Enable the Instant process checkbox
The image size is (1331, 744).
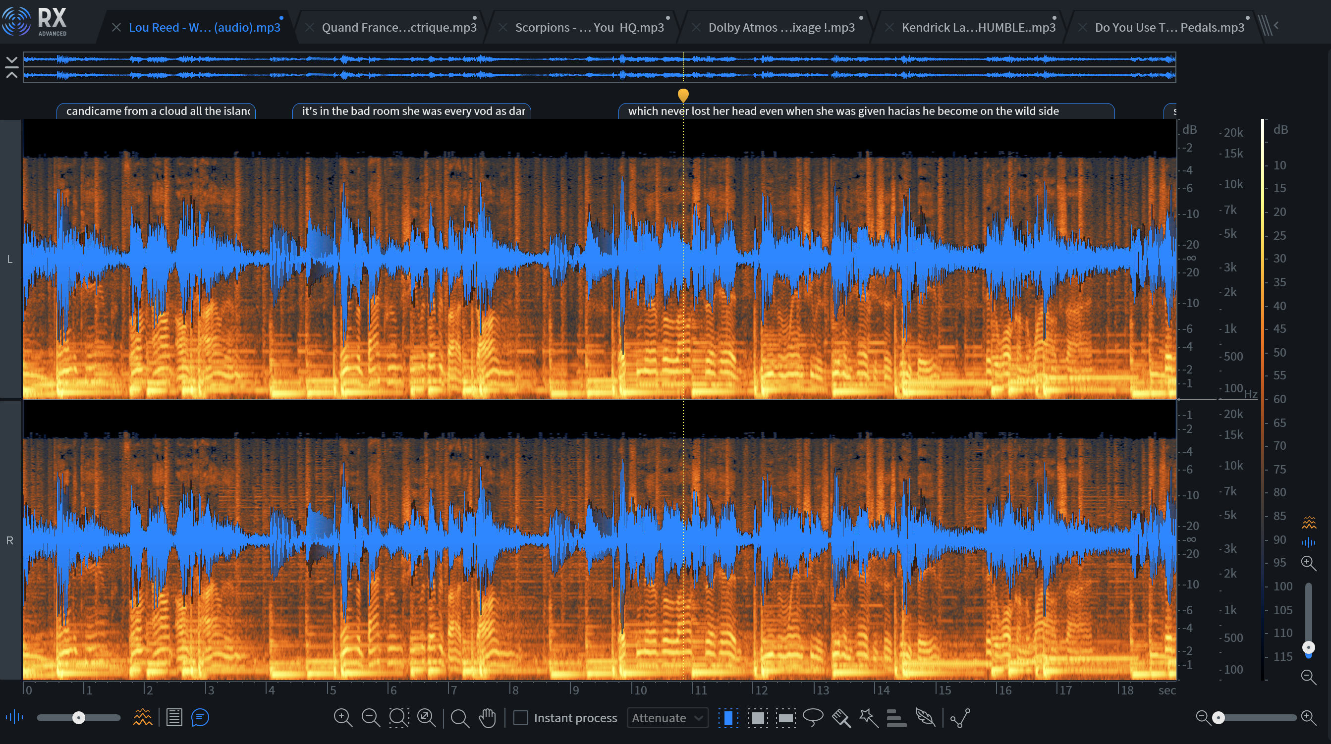[x=521, y=718]
